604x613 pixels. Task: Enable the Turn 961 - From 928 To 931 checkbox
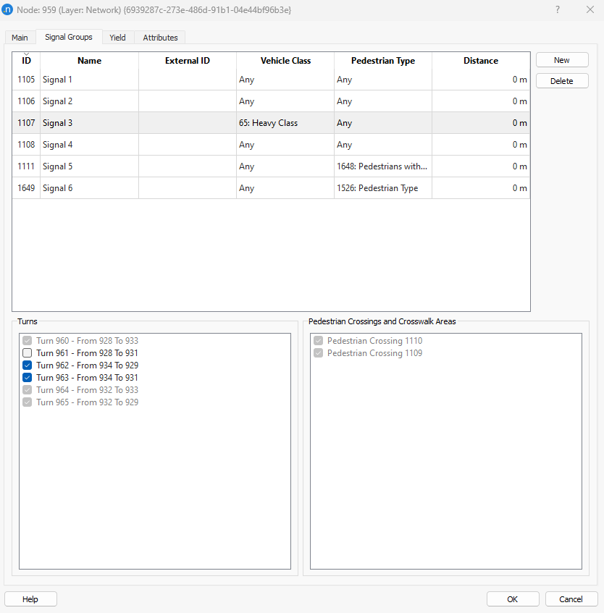(27, 352)
